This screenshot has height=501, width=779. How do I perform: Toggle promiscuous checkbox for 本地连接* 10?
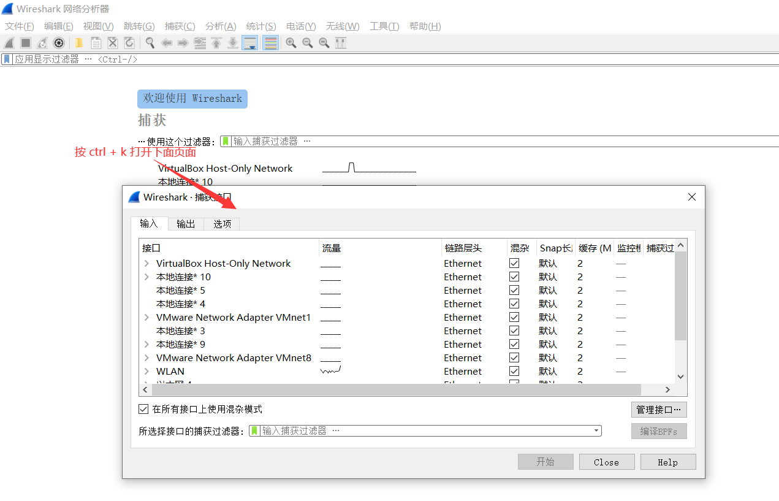point(514,277)
